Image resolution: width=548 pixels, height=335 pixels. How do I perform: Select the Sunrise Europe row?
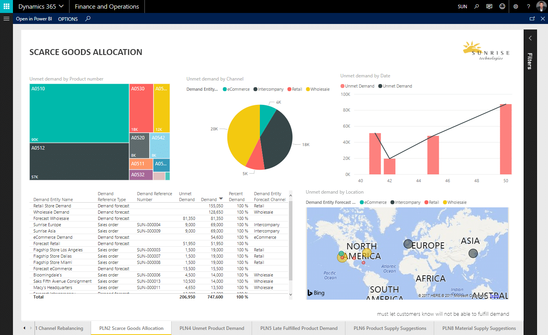click(x=159, y=225)
